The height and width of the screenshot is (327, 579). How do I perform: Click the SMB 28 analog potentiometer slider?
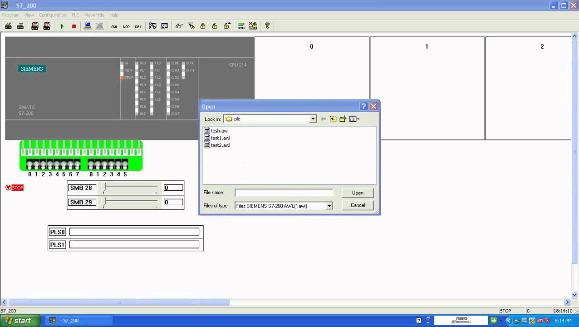[x=130, y=188]
